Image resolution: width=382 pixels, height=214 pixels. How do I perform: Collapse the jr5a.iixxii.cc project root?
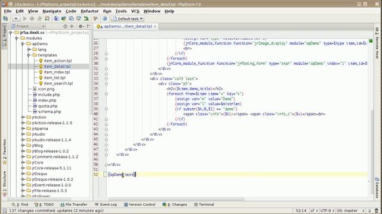[x=11, y=33]
